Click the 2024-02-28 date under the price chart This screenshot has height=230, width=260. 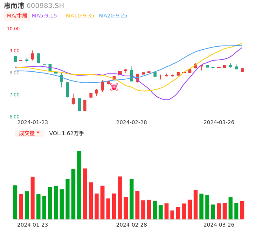pos(132,122)
